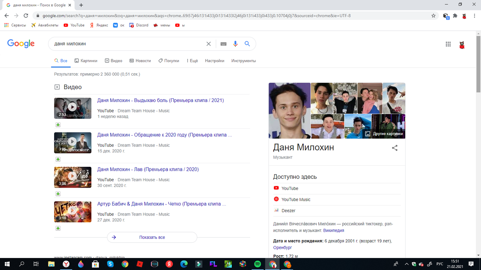Screen dimensions: 481x270
Task: Open the Chrome three-dot menu
Action: click(474, 16)
